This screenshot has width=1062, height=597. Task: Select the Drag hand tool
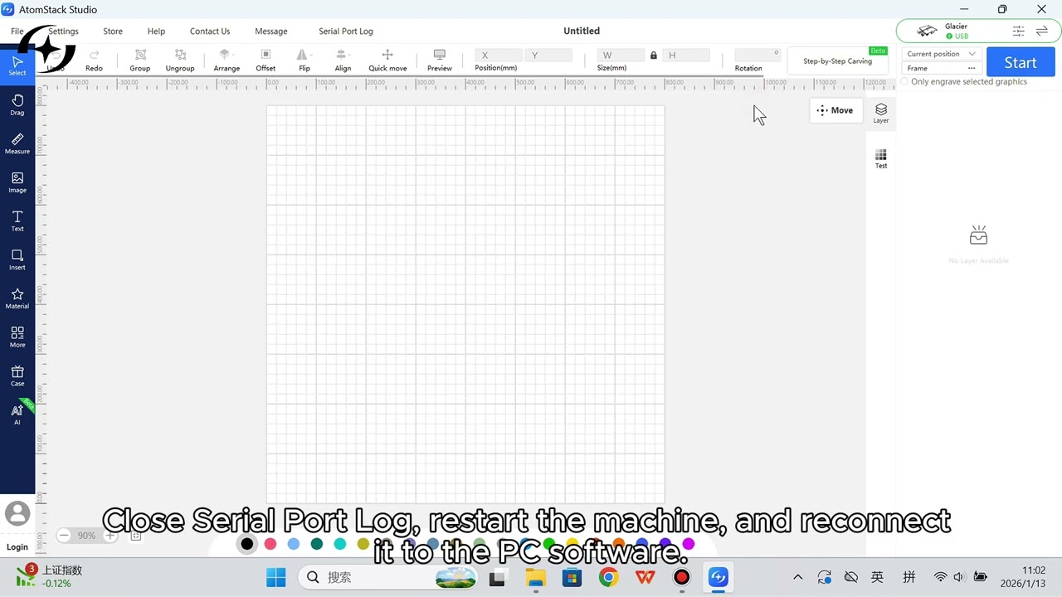[x=17, y=104]
